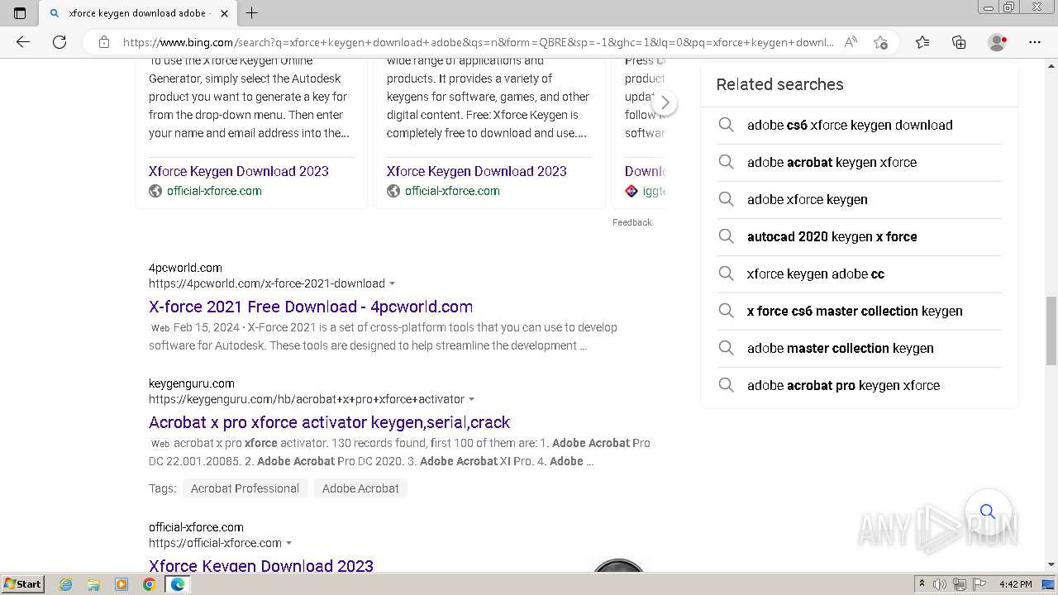Select related search x force cs6 master collection keygen
The image size is (1058, 595).
click(855, 311)
